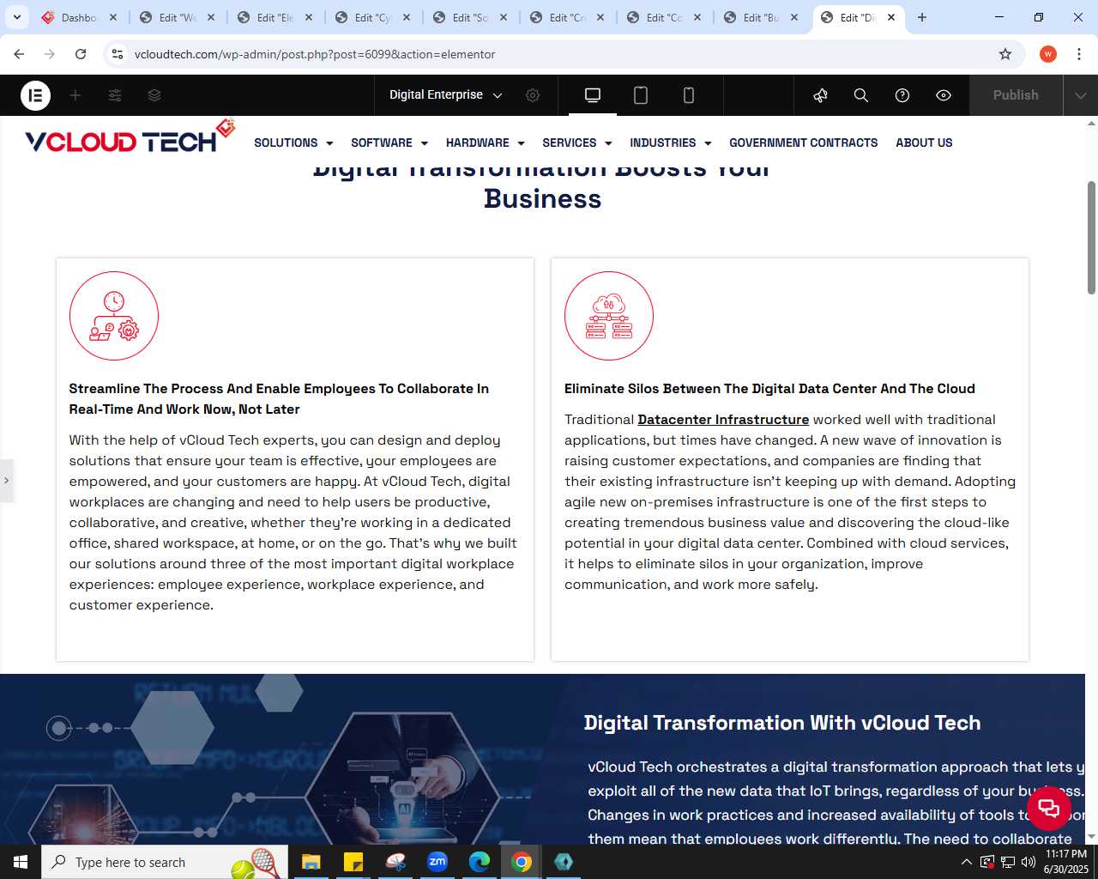
Task: Switch to Tablet responsive view
Action: [641, 95]
